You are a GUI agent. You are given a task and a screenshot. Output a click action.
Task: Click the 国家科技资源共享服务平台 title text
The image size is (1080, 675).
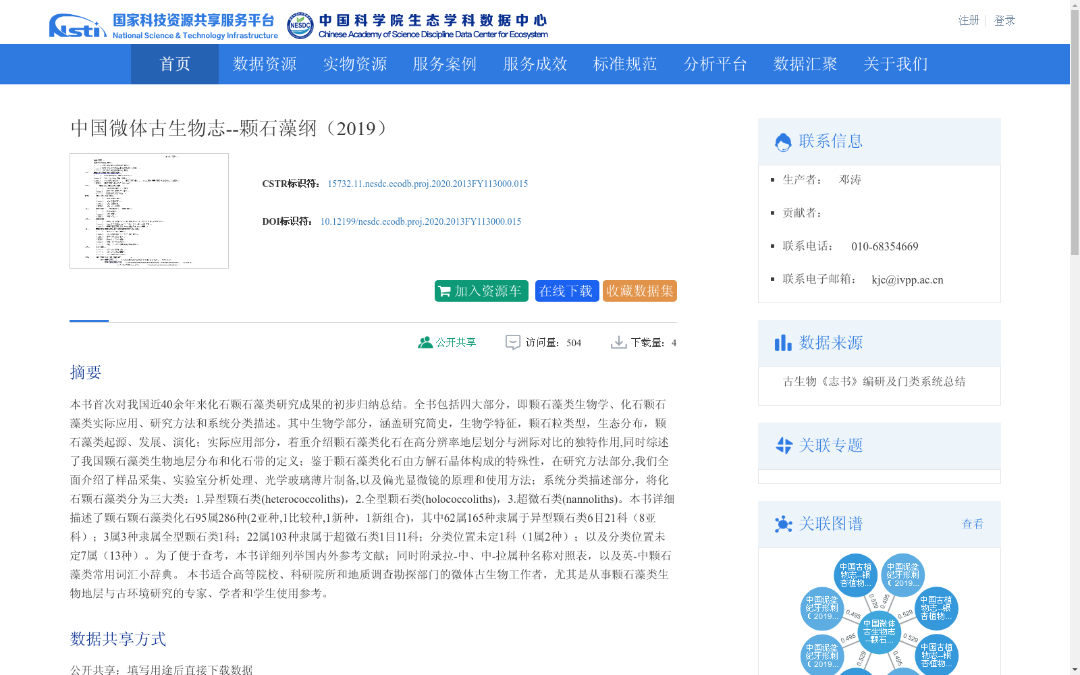coord(194,20)
